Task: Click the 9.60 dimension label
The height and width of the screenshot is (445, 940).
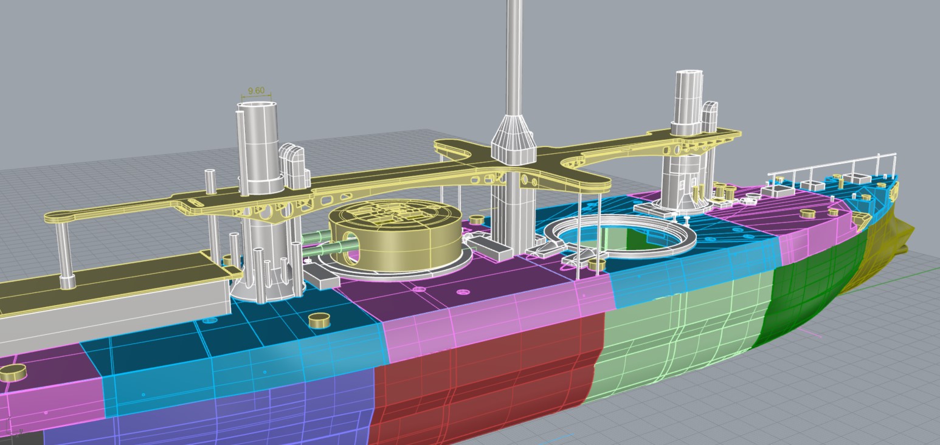Action: click(256, 91)
